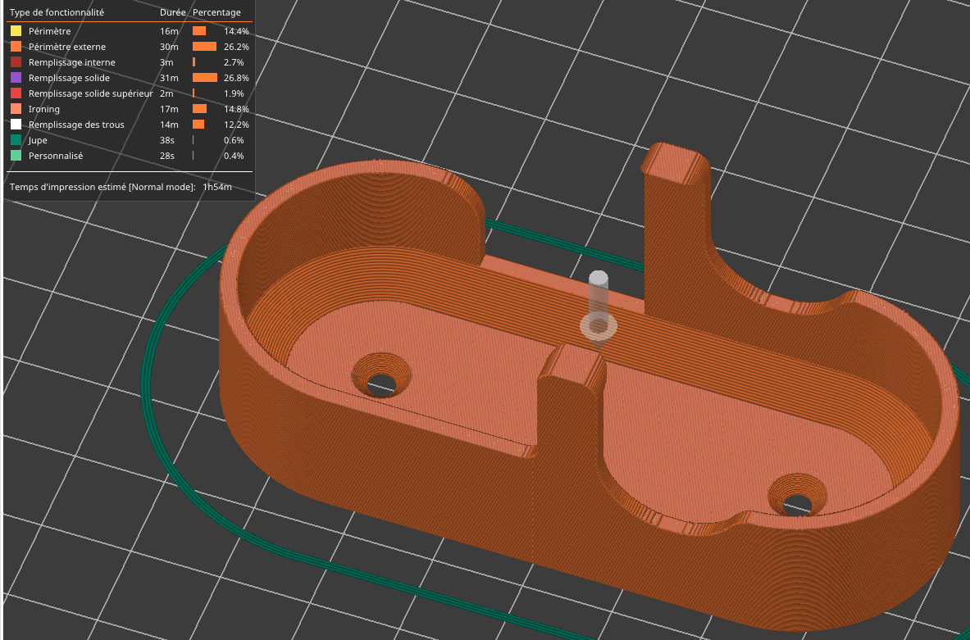Click the 38s duration for Jupe
This screenshot has height=640, width=970.
pyautogui.click(x=167, y=140)
